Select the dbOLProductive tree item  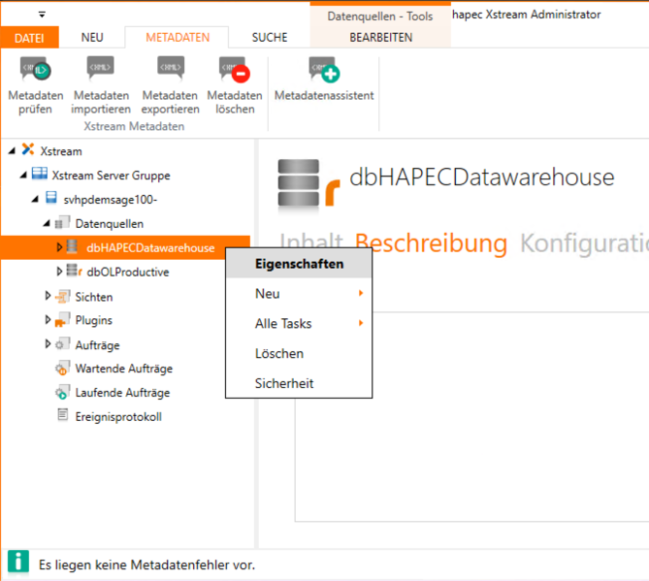(x=127, y=272)
